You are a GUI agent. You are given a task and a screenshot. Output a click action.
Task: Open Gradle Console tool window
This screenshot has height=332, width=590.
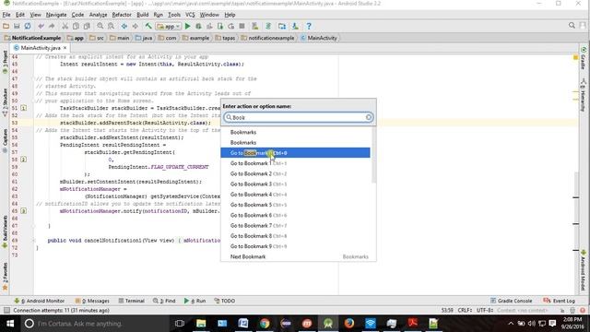pos(511,301)
